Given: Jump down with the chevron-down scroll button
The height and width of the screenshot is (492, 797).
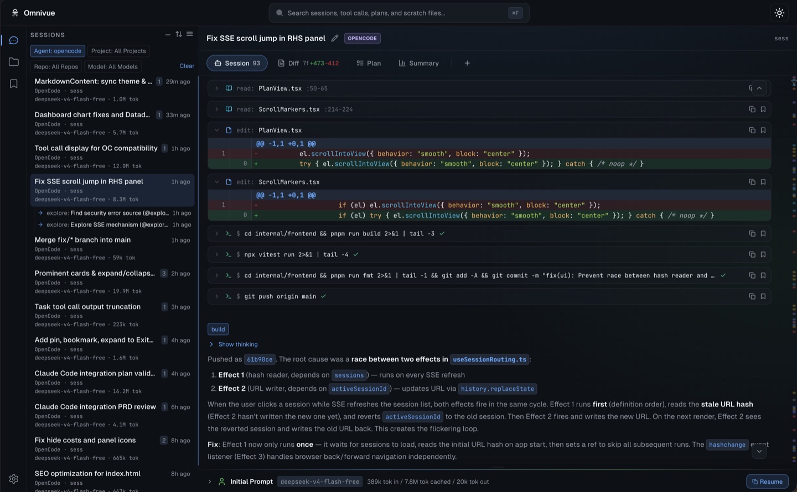Looking at the screenshot, I should 759,452.
